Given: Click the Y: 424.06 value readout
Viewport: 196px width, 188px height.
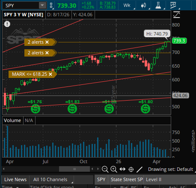Looking at the screenshot, I should pyautogui.click(x=83, y=15).
